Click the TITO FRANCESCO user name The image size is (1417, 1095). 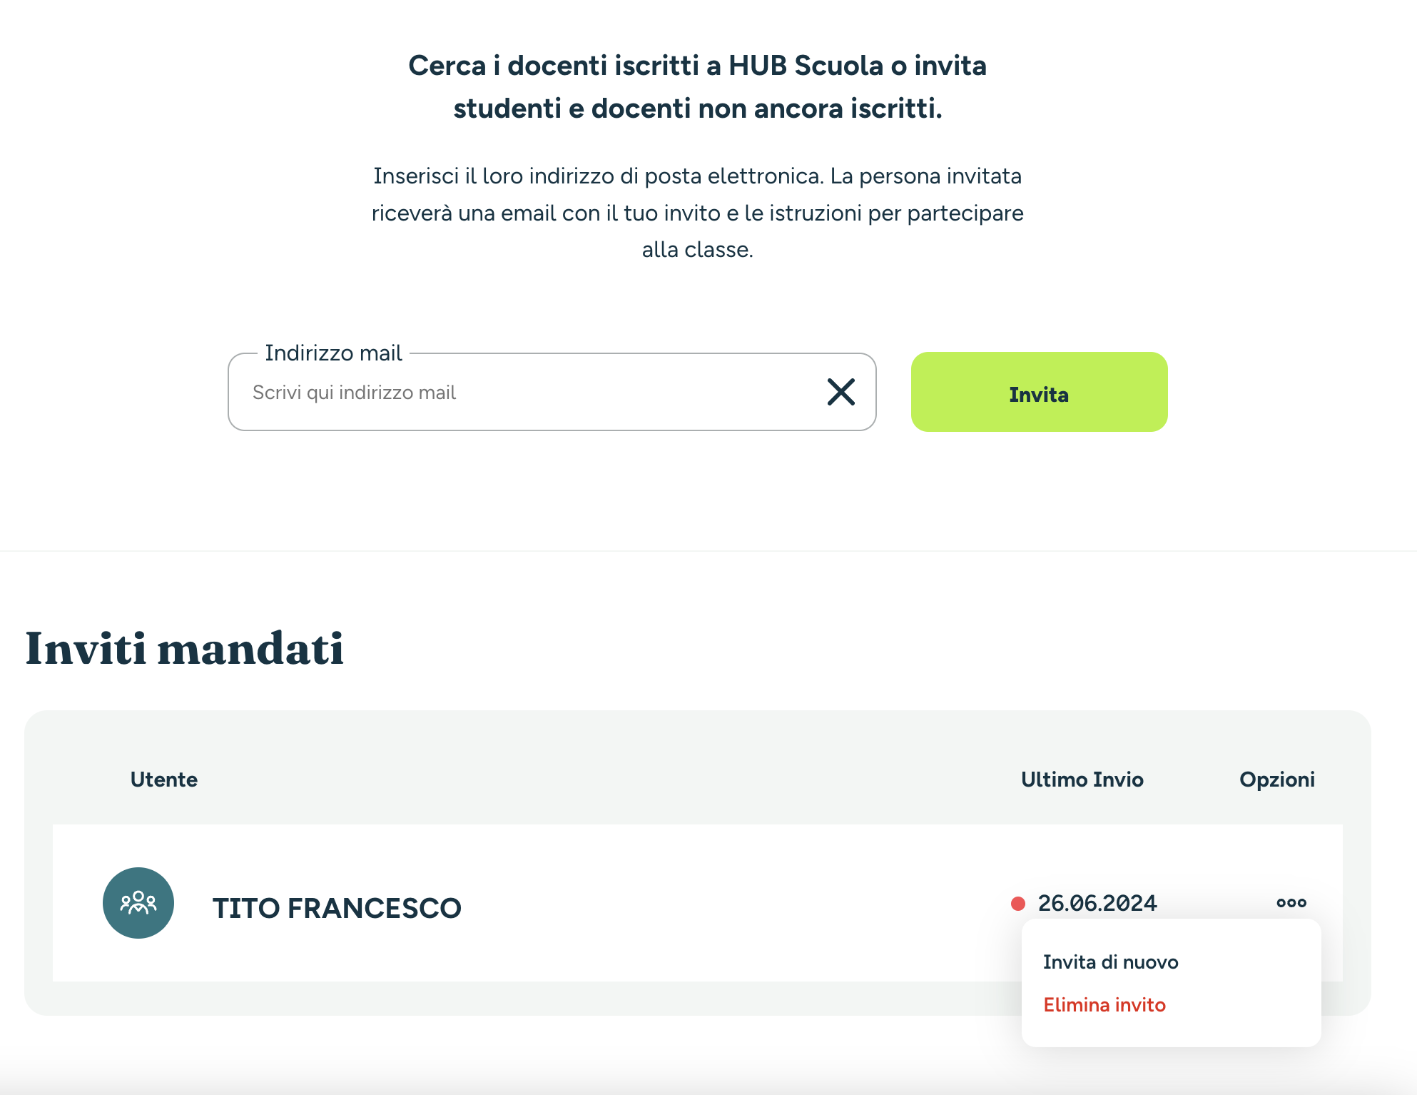[337, 908]
